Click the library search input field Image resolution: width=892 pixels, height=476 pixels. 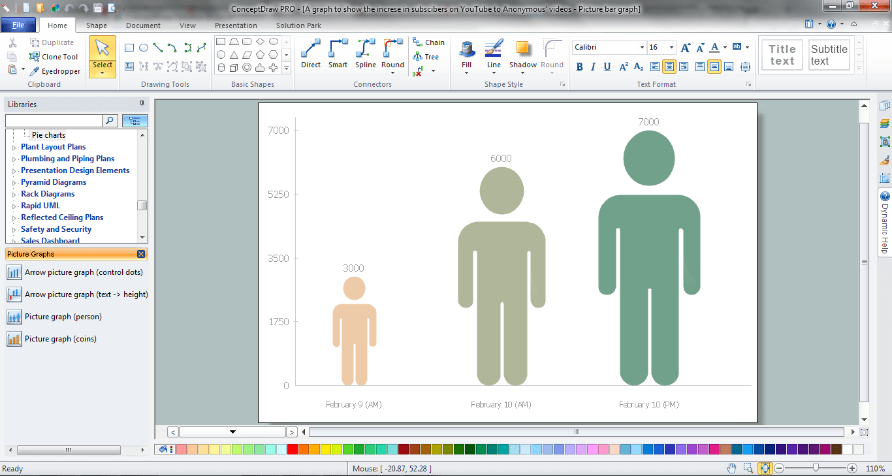pos(54,121)
